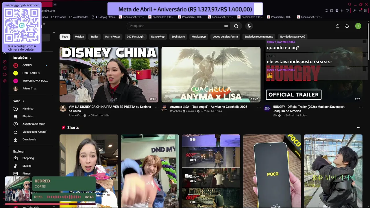This screenshot has width=370, height=208.
Task: Expand the Você section chevron
Action: (23, 101)
